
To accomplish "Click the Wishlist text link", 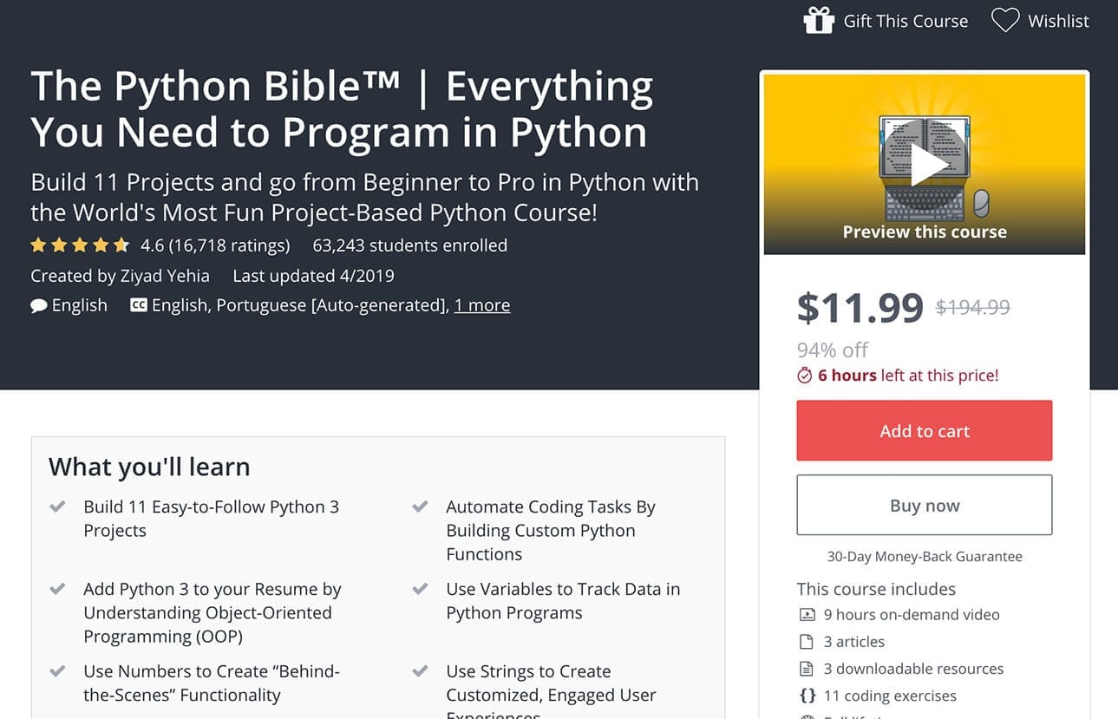I will tap(1058, 21).
